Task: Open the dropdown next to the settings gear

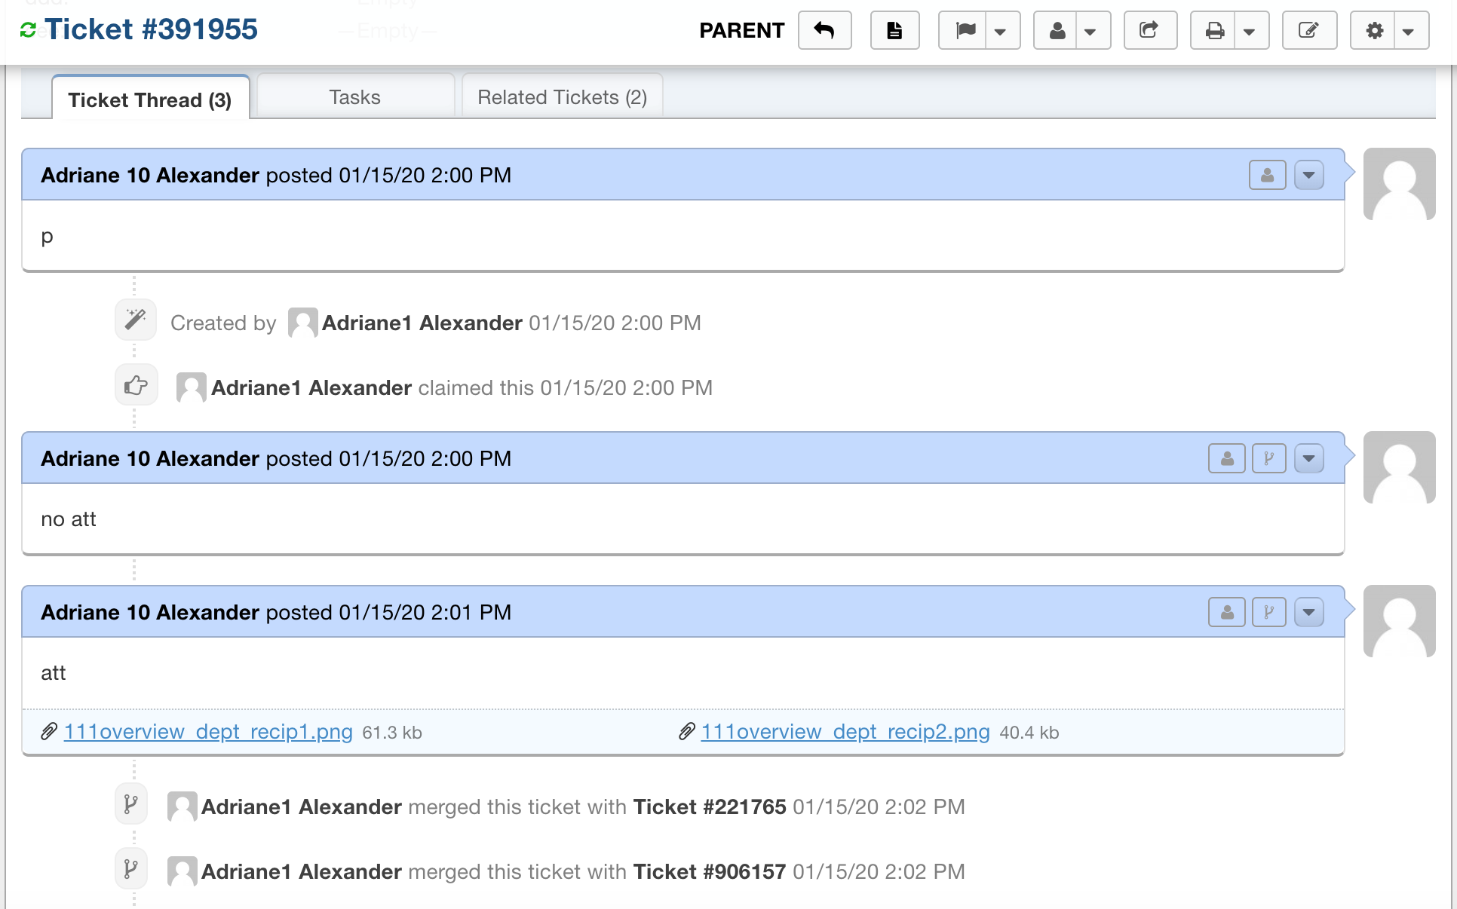Action: 1409,30
